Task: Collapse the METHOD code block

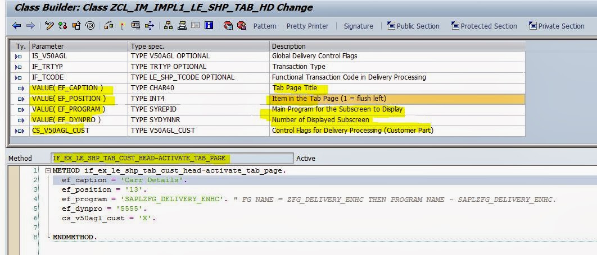Action: pos(48,171)
